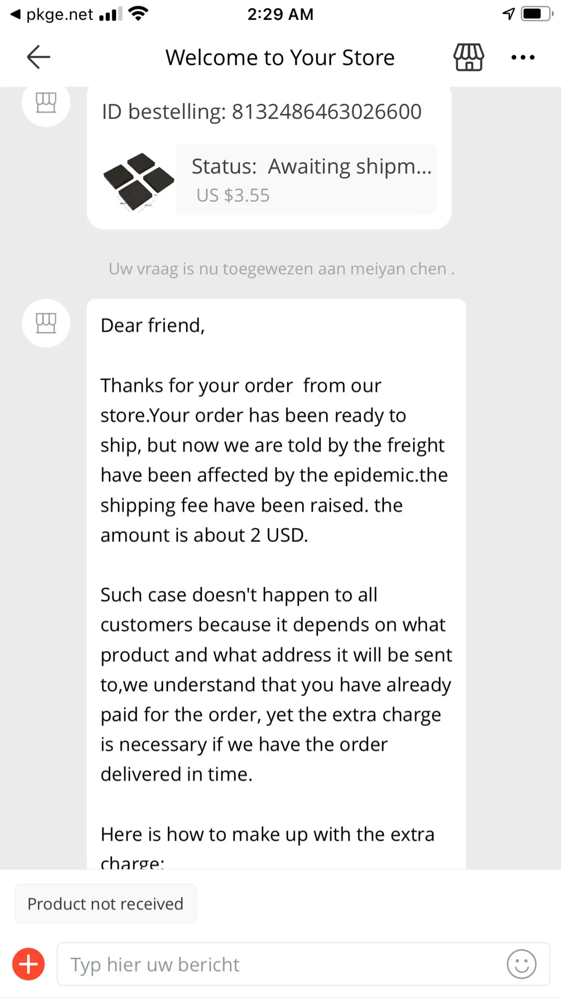Tap the seller avatar beside order card
The image size is (561, 998).
point(46,103)
